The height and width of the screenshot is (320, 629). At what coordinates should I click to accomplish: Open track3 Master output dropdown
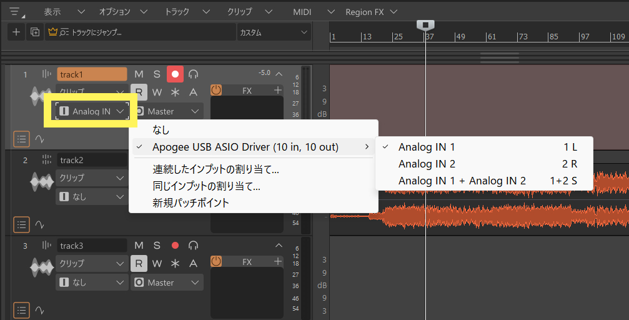tap(167, 282)
